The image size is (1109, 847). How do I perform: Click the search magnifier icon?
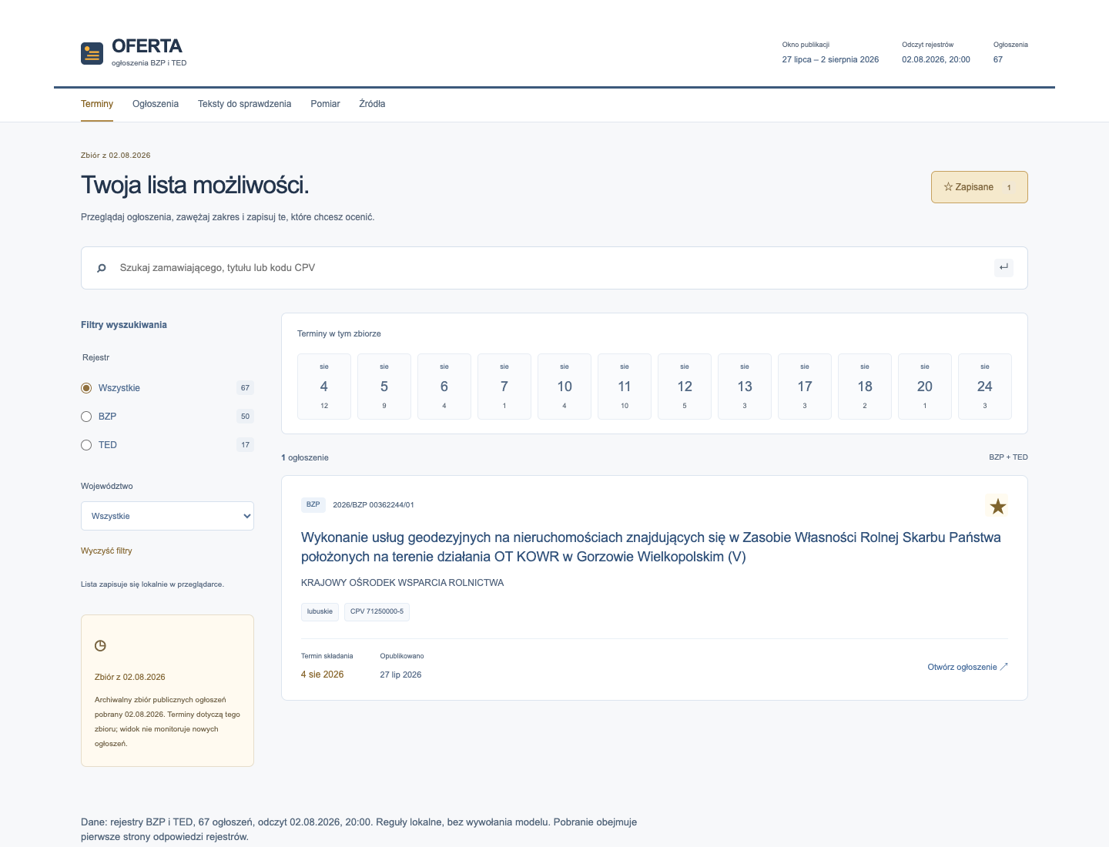[x=101, y=268]
